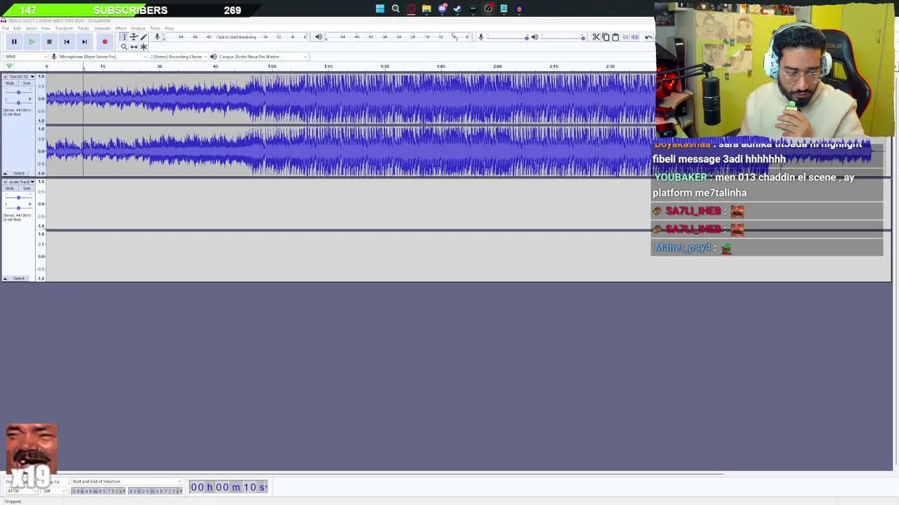Click the TRAVIS SC track pan slider
The image size is (899, 505).
pyautogui.click(x=18, y=102)
